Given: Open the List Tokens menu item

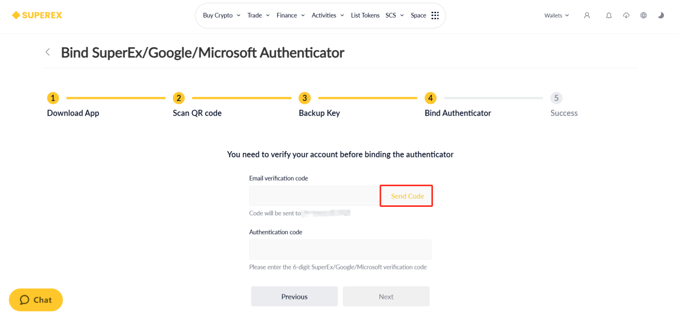Looking at the screenshot, I should tap(365, 16).
